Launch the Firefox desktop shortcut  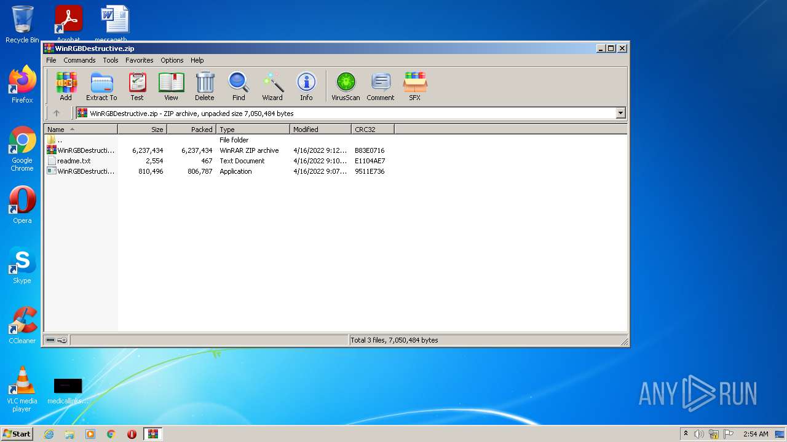(22, 85)
